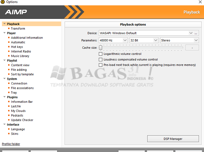
Task: Open File associations settings
Action: point(22,88)
